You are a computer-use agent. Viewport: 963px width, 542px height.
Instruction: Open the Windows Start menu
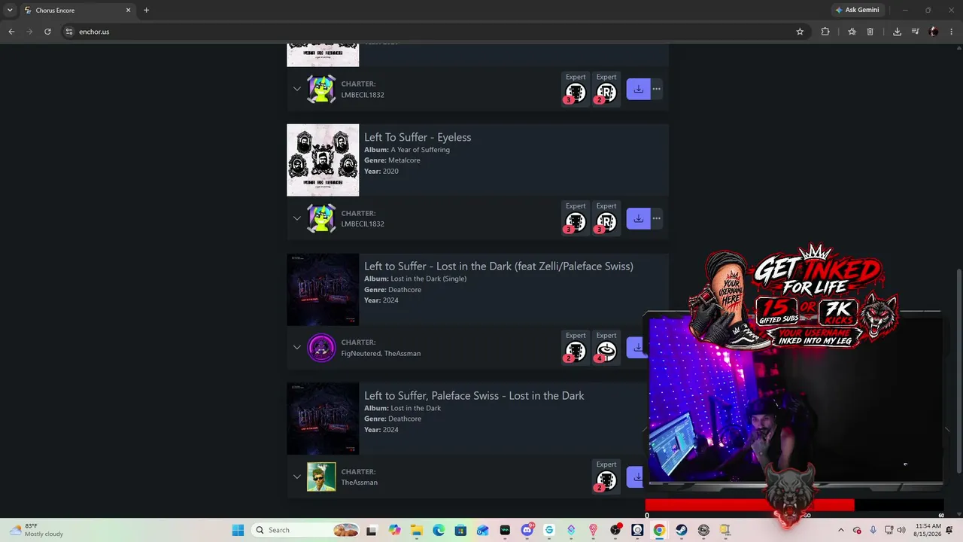pyautogui.click(x=238, y=530)
